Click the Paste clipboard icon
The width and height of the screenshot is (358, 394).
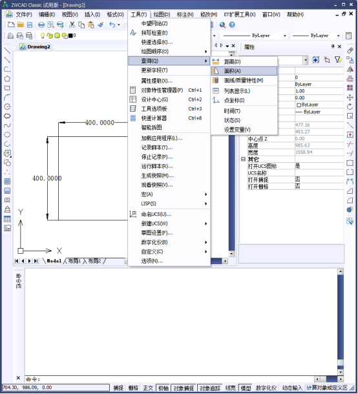90,25
